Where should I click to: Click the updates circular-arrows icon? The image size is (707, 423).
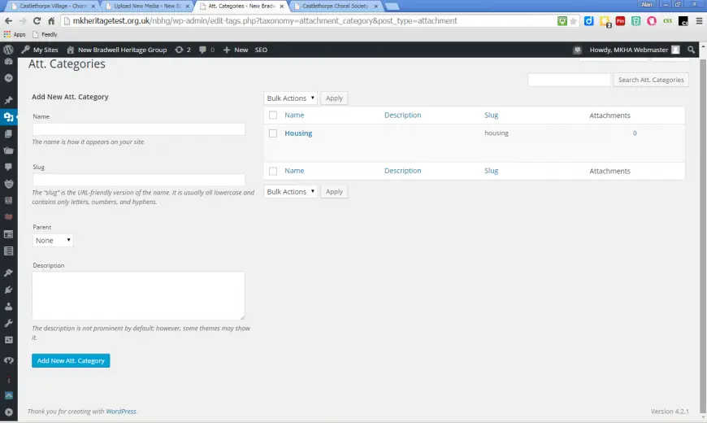[x=179, y=50]
